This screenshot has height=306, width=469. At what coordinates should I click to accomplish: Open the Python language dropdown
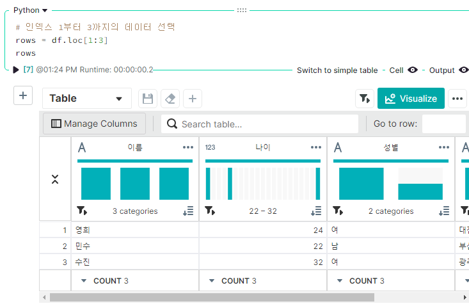click(31, 10)
